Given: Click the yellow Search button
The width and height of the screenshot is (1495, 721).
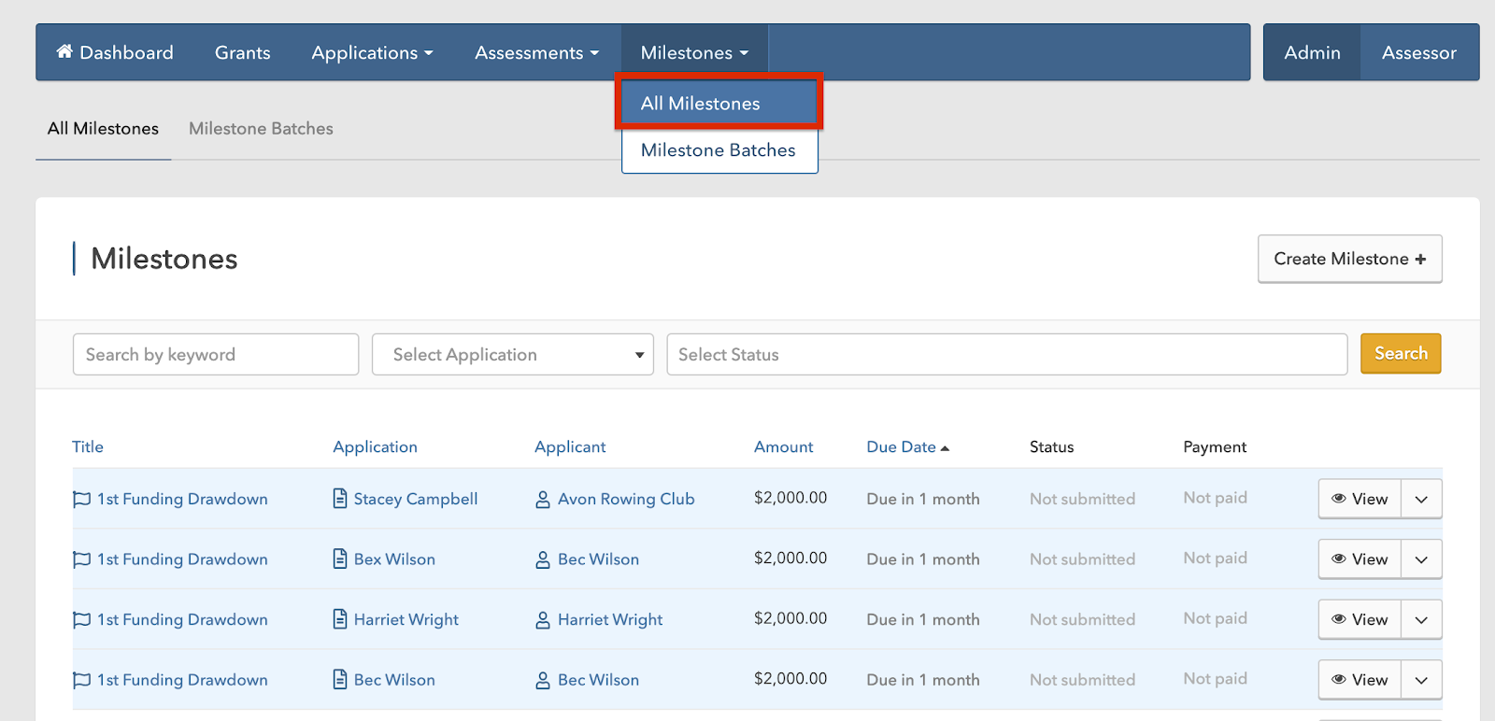Looking at the screenshot, I should tap(1400, 354).
